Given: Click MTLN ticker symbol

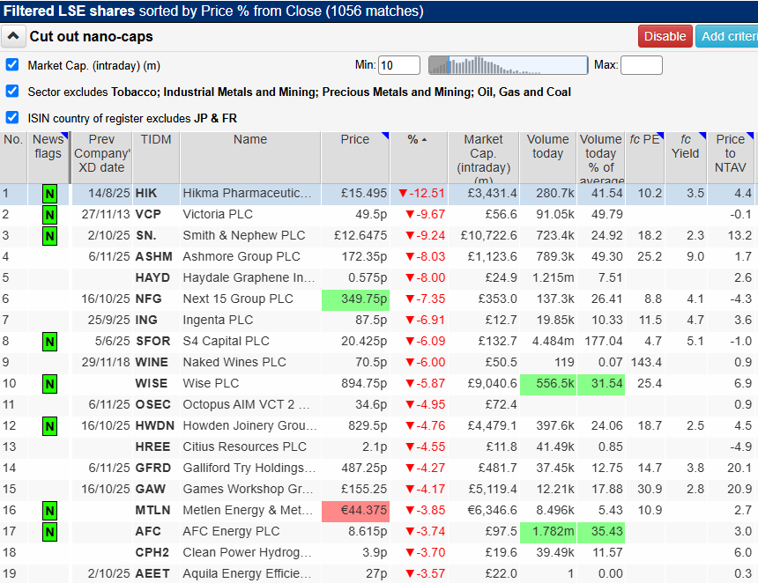Looking at the screenshot, I should (x=152, y=511).
